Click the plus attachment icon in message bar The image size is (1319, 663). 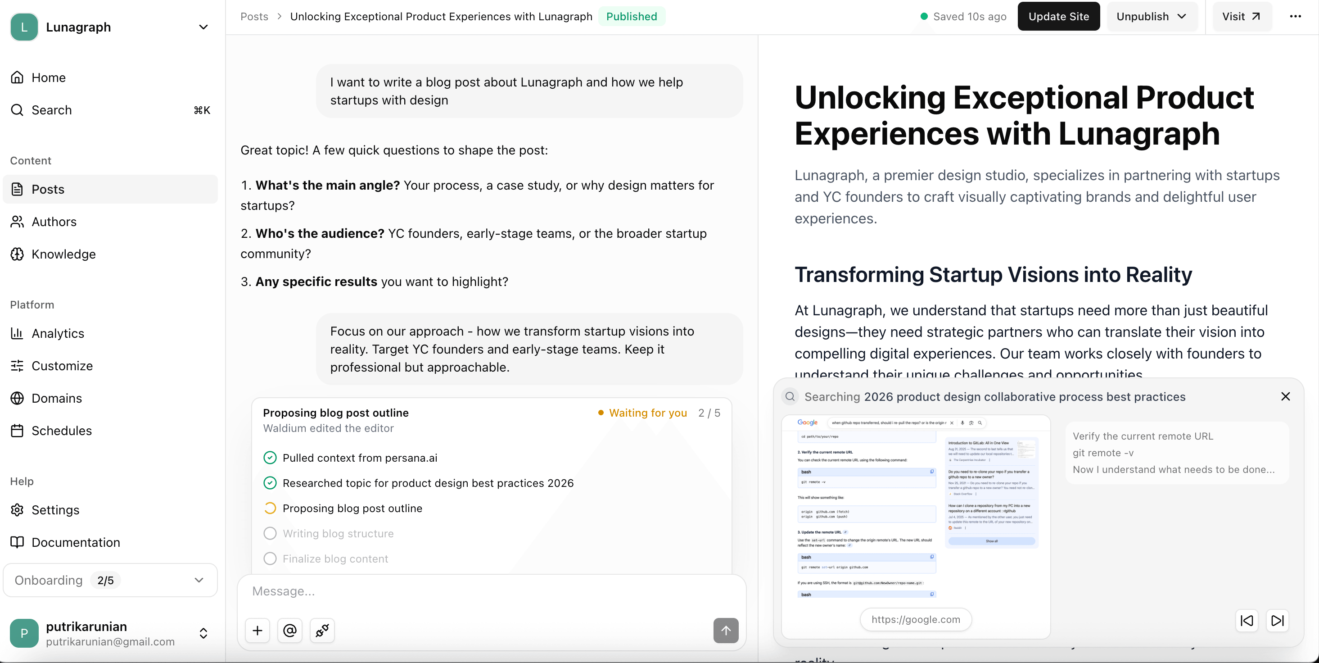coord(257,630)
